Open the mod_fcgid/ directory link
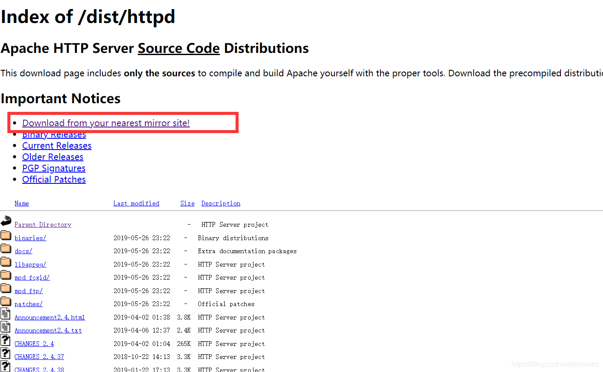 pyautogui.click(x=32, y=277)
